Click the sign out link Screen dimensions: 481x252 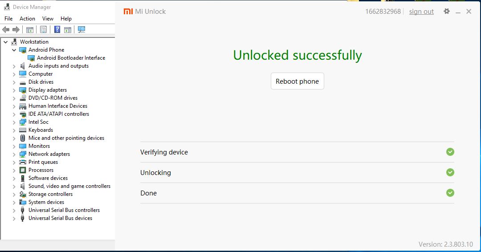(x=421, y=12)
